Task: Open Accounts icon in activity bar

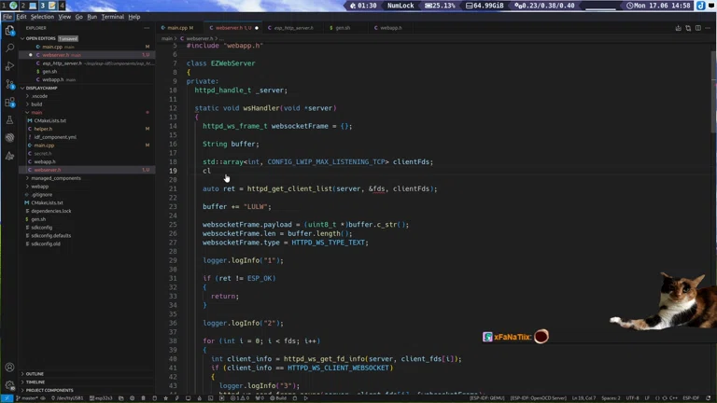Action: click(x=10, y=368)
